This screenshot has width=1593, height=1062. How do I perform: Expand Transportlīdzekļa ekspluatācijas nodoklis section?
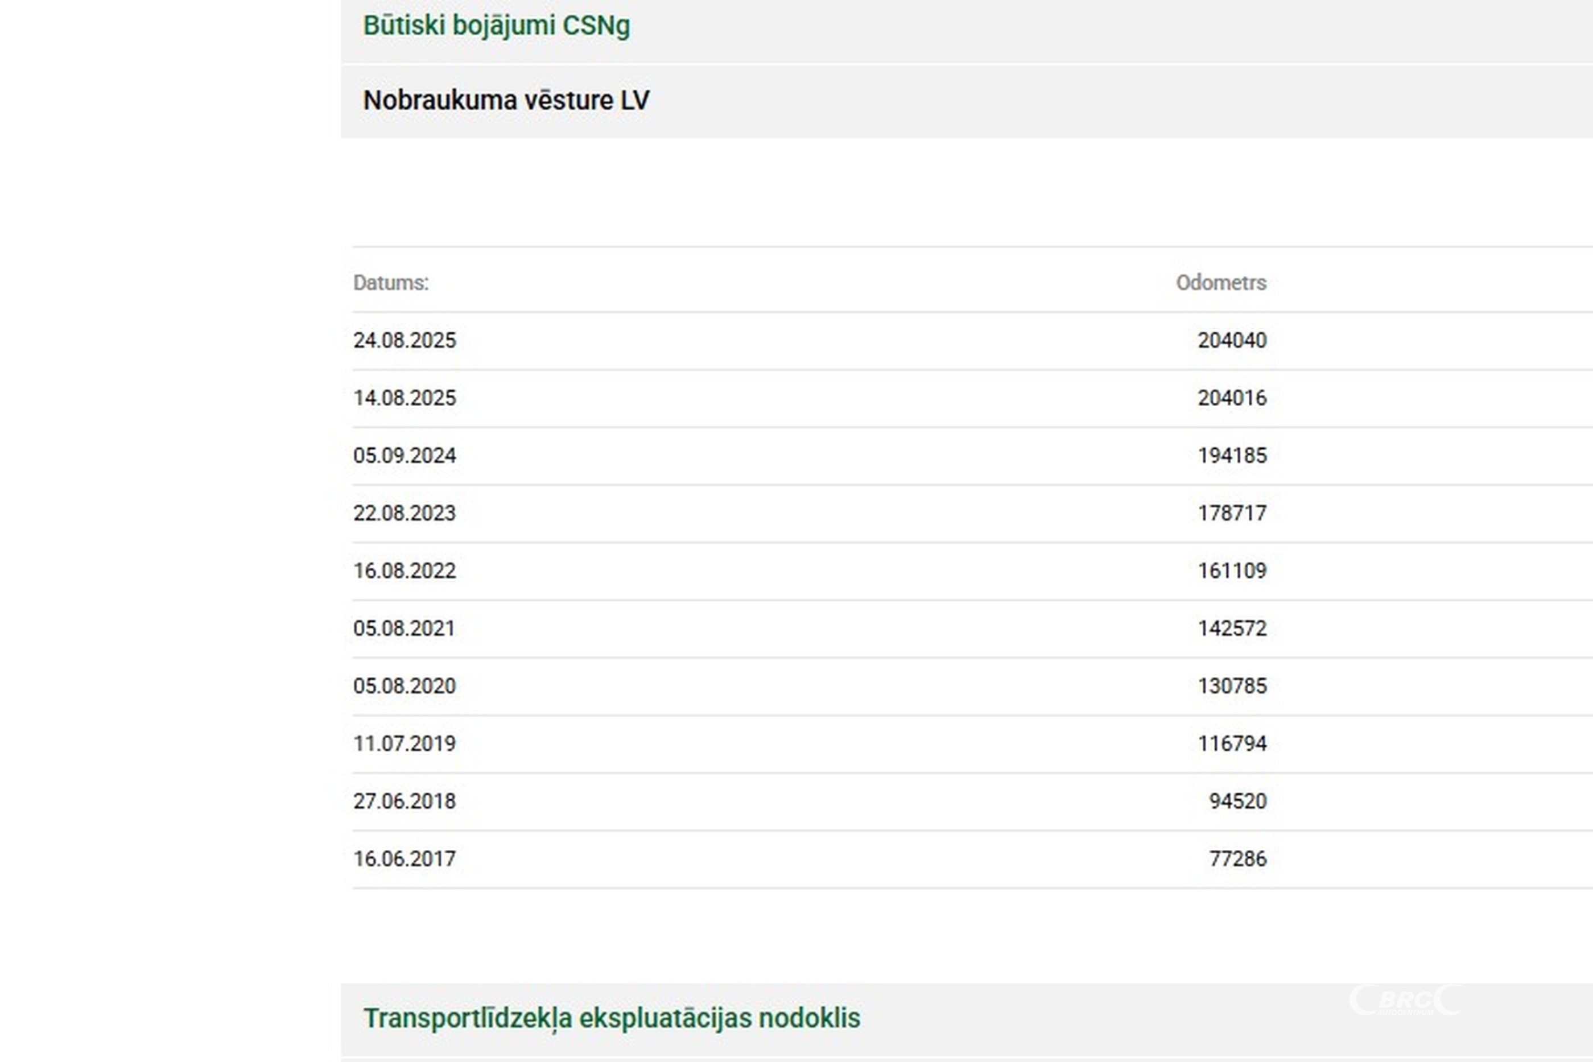tap(611, 1018)
